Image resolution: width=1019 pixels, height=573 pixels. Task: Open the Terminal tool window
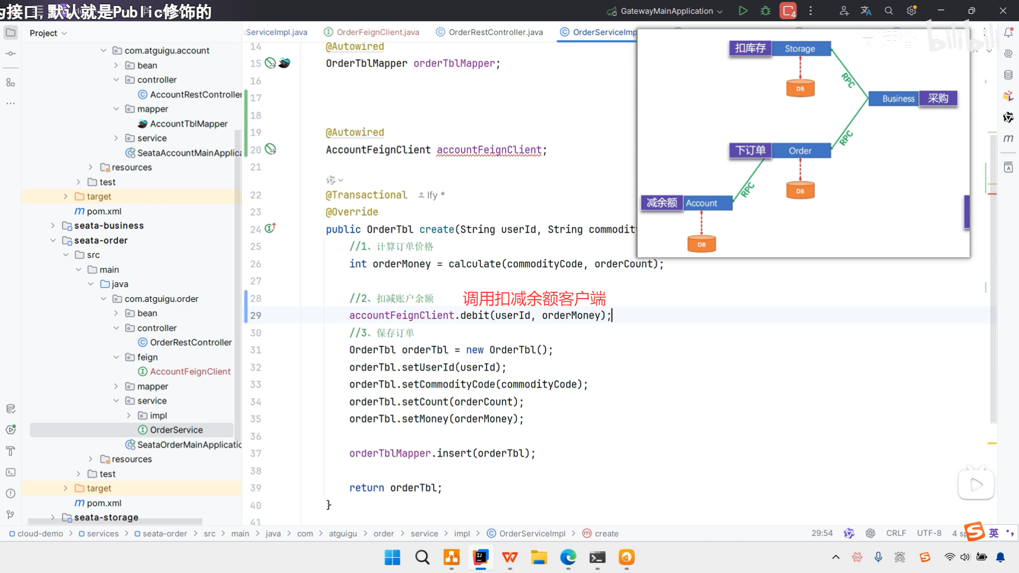click(11, 472)
